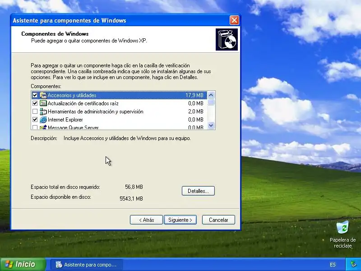Select the Internet Explorer row text
This screenshot has height=271, width=361.
(x=65, y=120)
